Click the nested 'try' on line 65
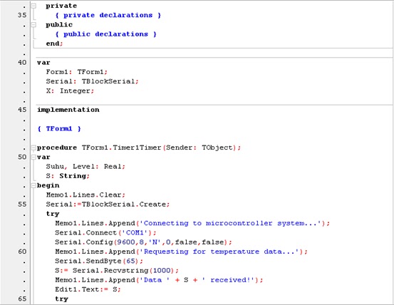394x305 pixels. (61, 299)
